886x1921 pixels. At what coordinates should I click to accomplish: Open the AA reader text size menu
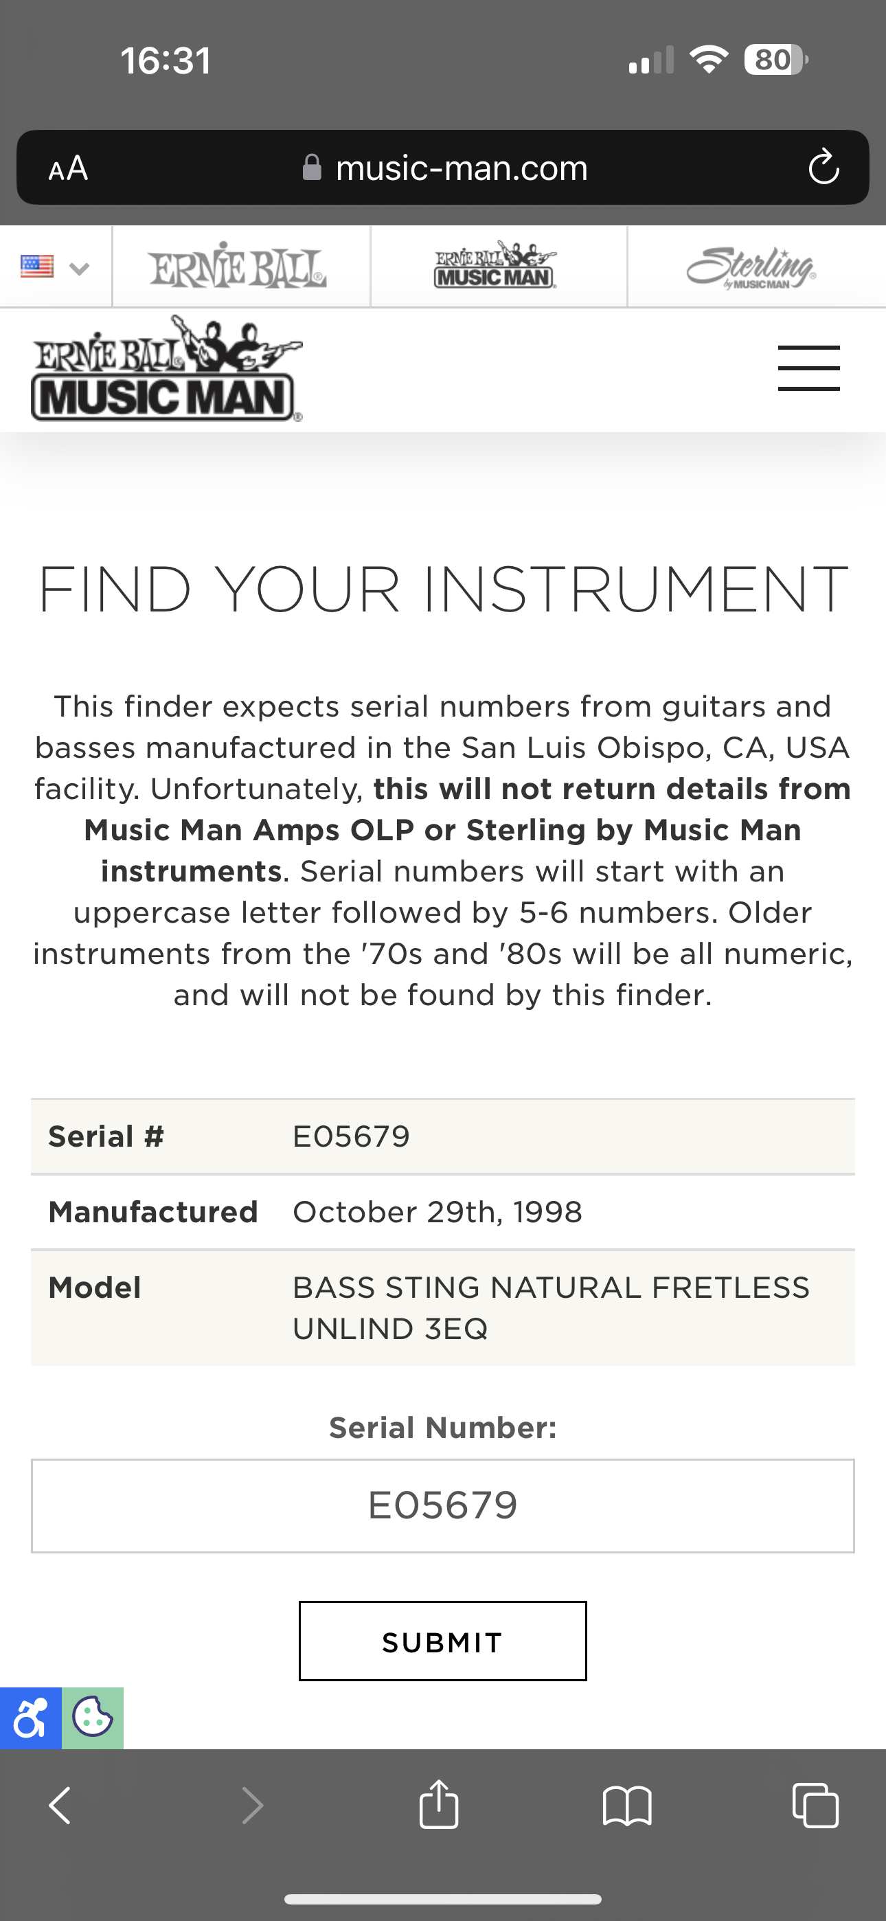click(68, 168)
